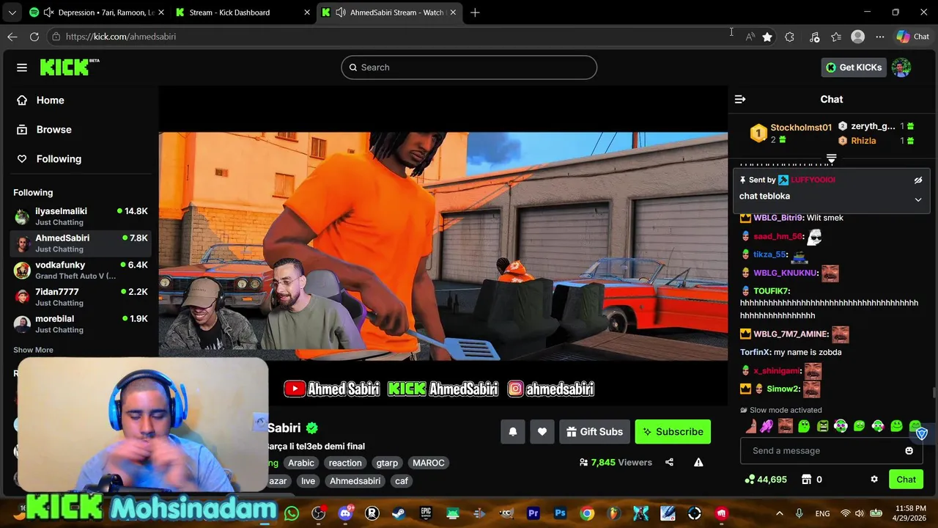Share the stream via share icon
The width and height of the screenshot is (938, 528).
click(x=669, y=462)
